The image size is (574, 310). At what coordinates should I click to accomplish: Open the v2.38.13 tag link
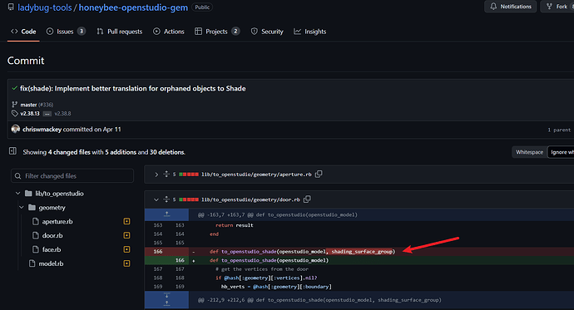[x=30, y=113]
